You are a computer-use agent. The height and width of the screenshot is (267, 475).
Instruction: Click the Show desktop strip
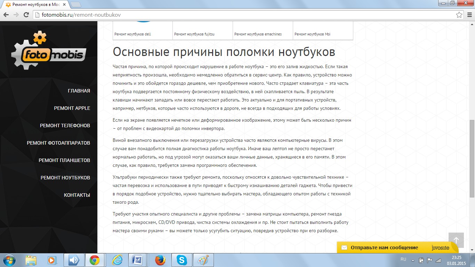[x=473, y=260]
